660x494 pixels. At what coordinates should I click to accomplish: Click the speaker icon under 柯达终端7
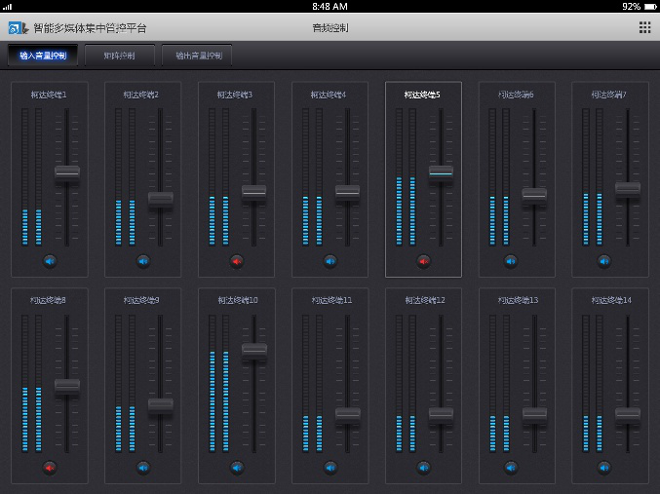click(x=604, y=261)
